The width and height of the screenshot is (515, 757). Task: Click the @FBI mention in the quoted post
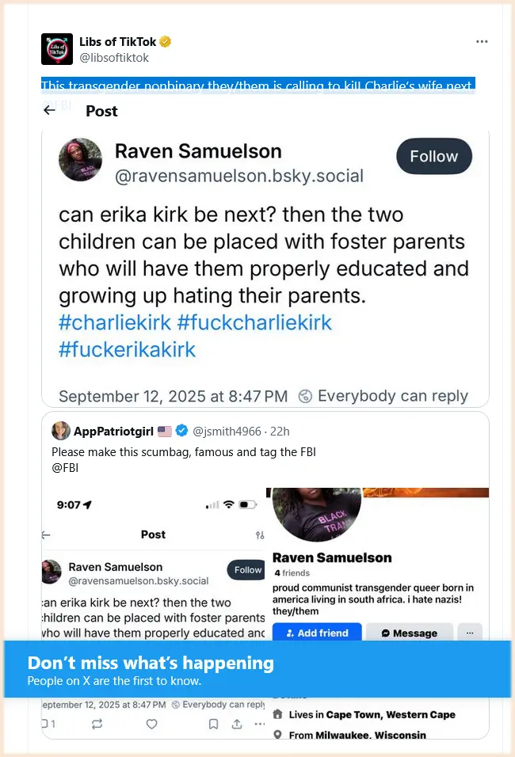tap(66, 467)
